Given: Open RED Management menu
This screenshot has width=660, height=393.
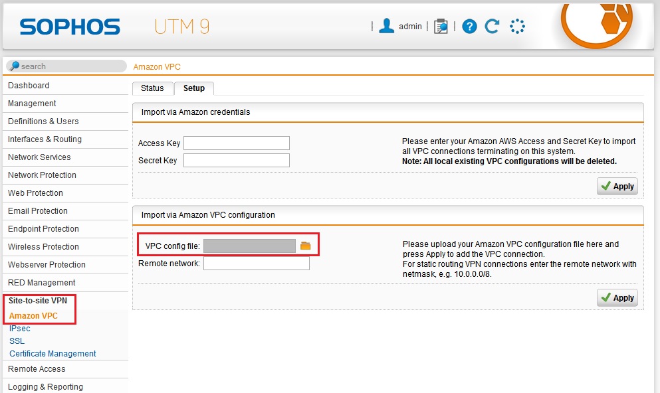Looking at the screenshot, I should (65, 283).
